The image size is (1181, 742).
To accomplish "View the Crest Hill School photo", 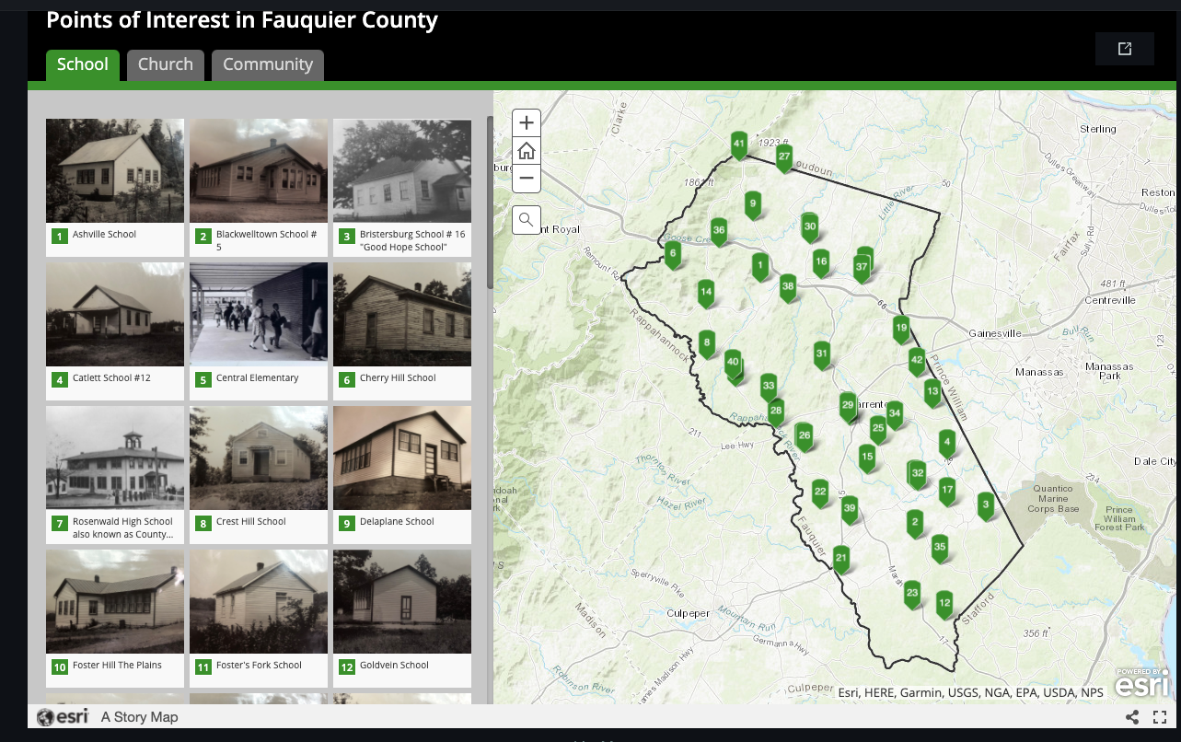I will [258, 458].
